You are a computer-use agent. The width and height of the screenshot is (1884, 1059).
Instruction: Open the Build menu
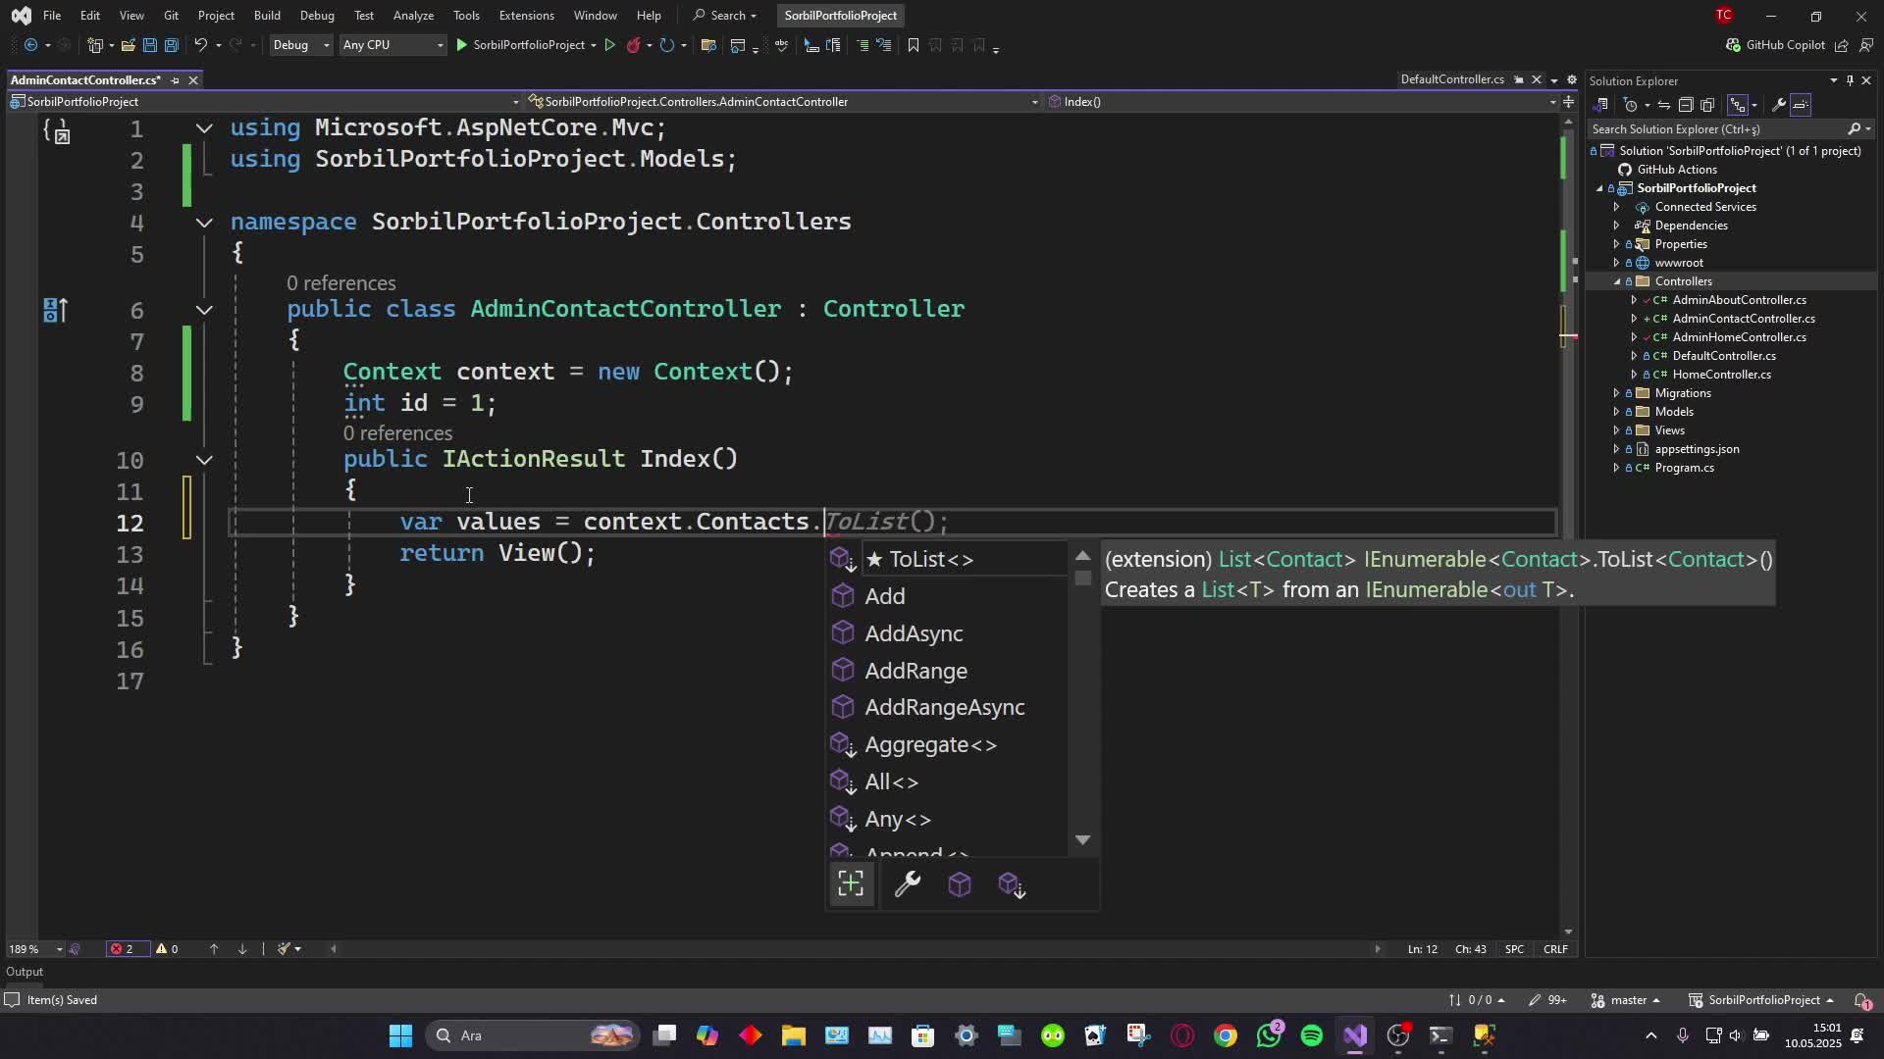267,16
